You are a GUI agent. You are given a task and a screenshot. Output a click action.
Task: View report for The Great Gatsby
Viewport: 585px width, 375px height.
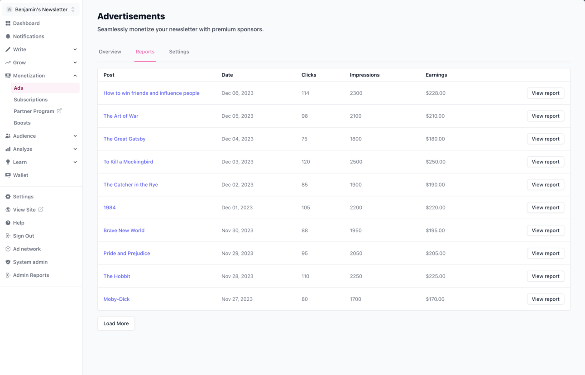coord(546,139)
